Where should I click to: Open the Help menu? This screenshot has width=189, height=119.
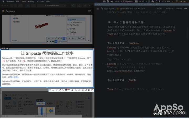click(x=48, y=2)
